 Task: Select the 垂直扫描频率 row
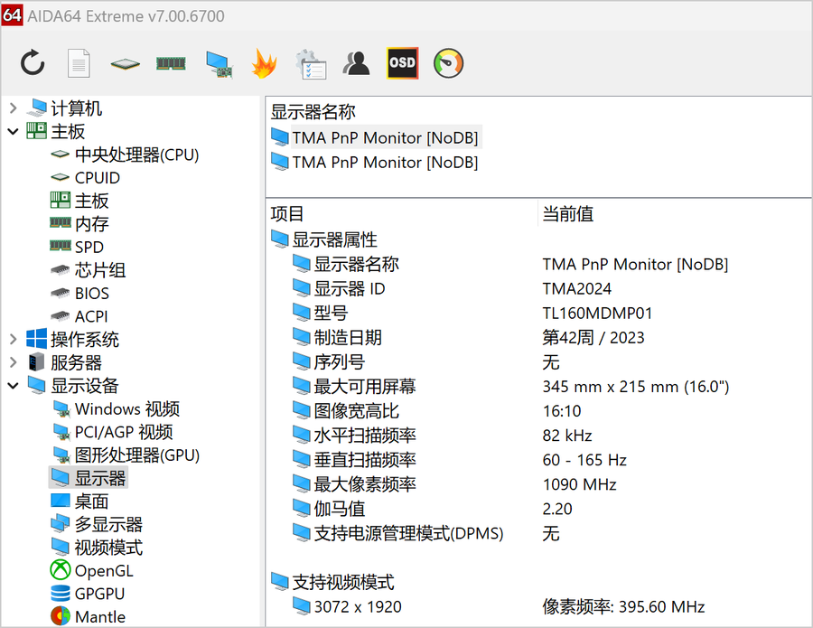point(365,459)
